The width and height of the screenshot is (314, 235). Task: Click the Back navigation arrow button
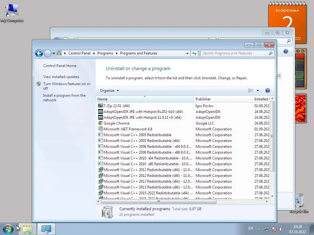(39, 53)
